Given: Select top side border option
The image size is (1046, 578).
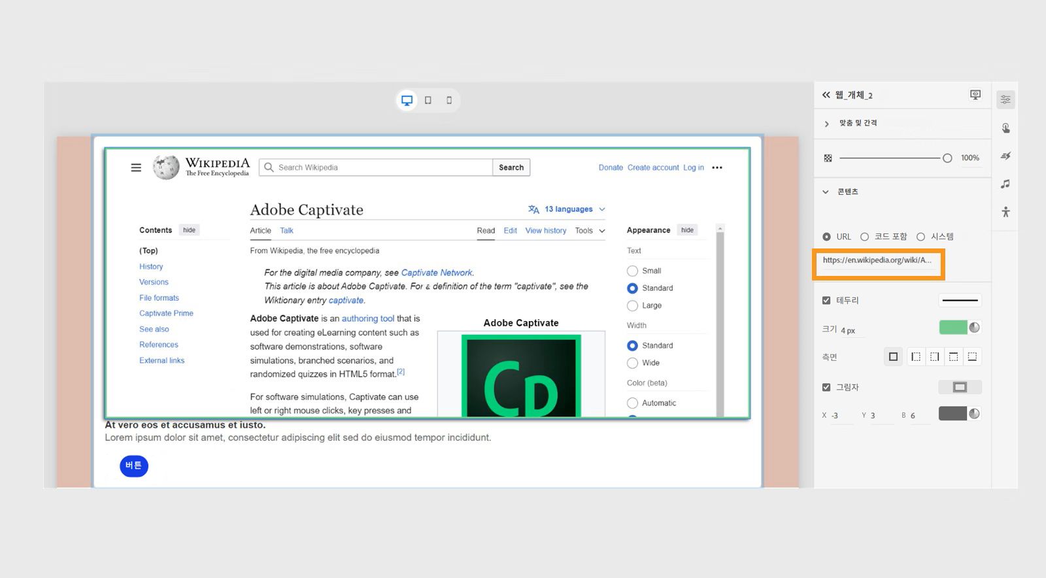Looking at the screenshot, I should point(953,356).
